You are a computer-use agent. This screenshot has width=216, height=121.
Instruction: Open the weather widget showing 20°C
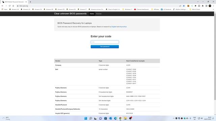pos(6,118)
